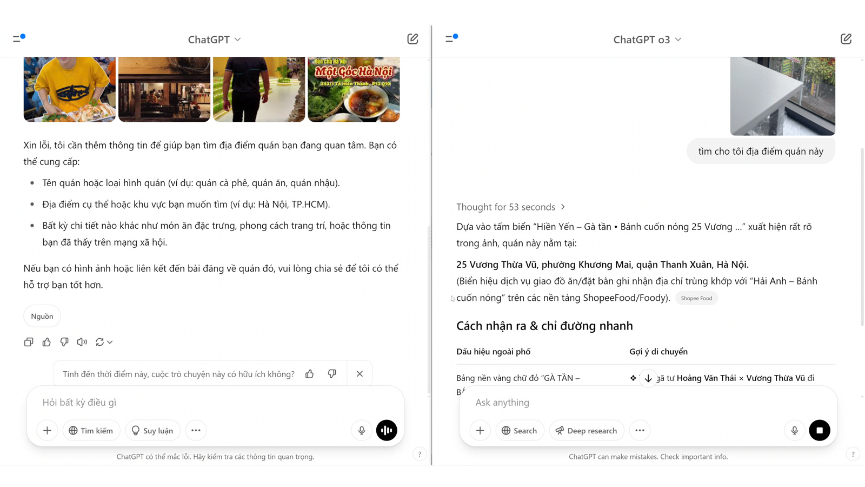
Task: Open help question mark in right window
Action: point(853,455)
